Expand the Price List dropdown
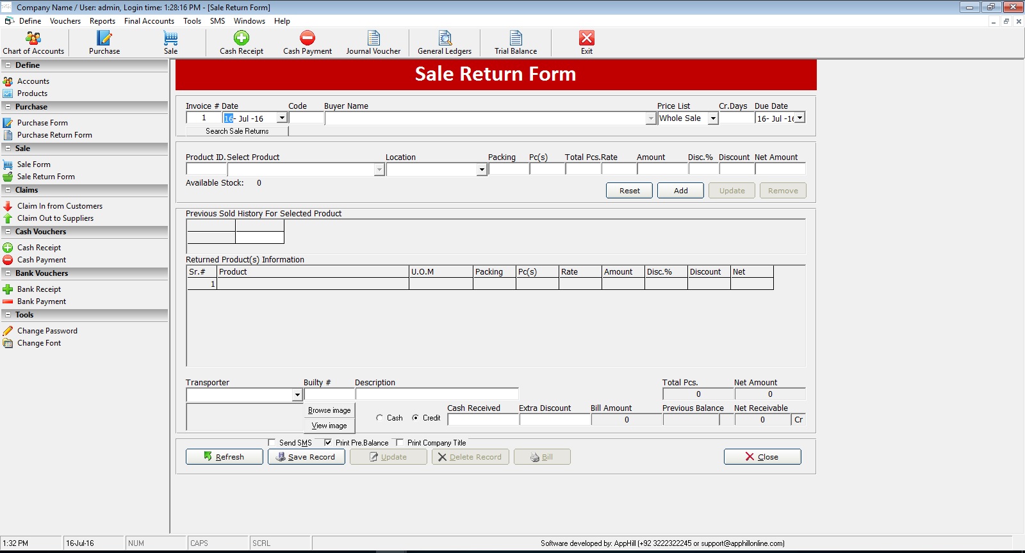Image resolution: width=1025 pixels, height=553 pixels. (x=712, y=118)
